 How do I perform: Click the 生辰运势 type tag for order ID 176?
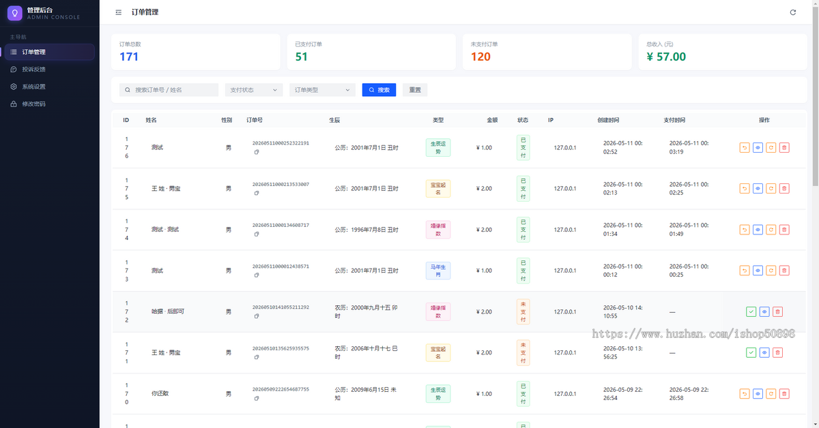pyautogui.click(x=438, y=148)
